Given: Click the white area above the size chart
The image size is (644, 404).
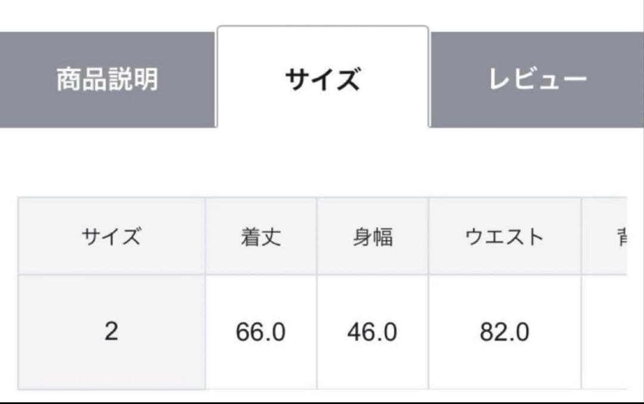Looking at the screenshot, I should pos(322,161).
